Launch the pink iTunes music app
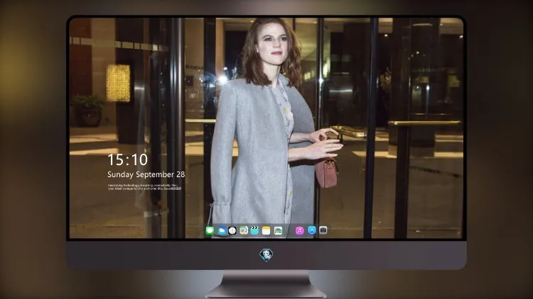 coord(299,231)
